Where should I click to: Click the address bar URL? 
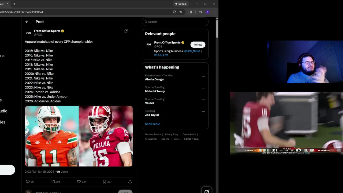[21, 12]
